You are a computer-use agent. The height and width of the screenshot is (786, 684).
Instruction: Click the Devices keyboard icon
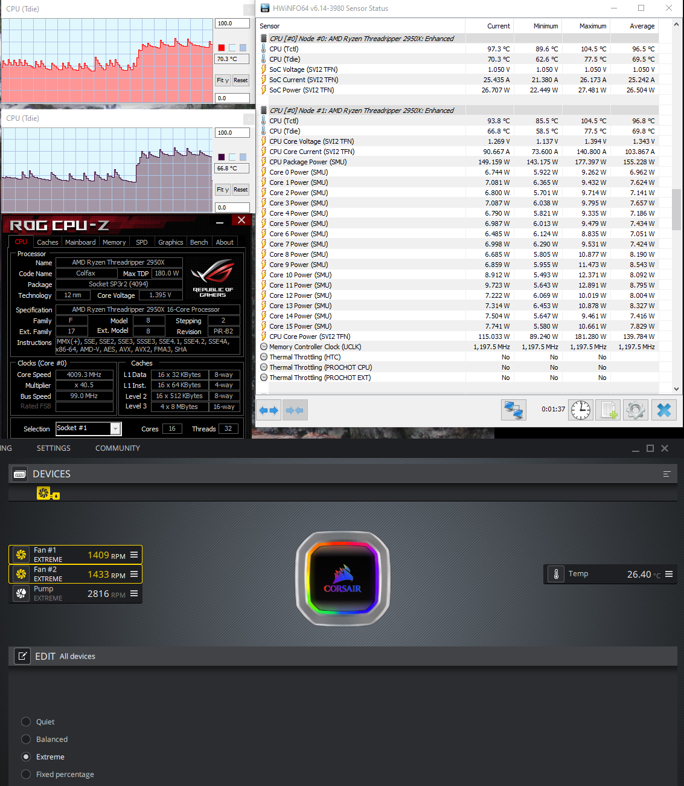[19, 474]
